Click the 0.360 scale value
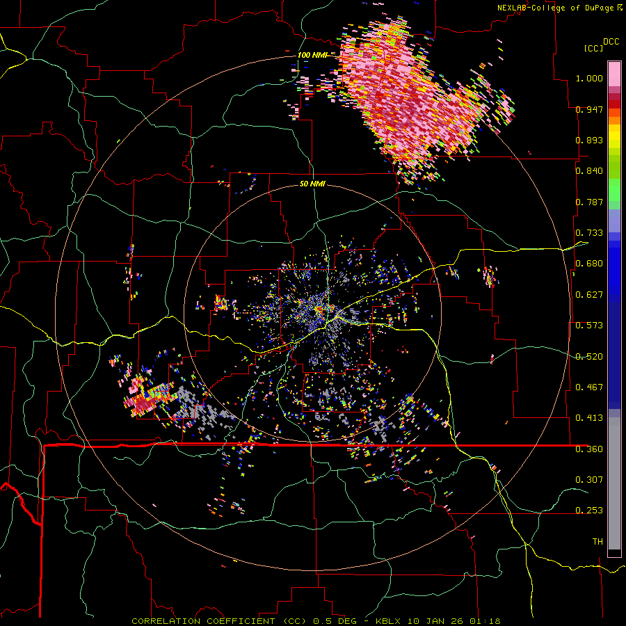The image size is (626, 626). [589, 449]
